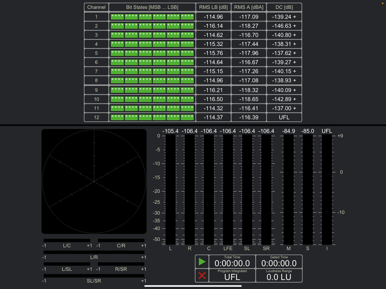386x289 pixels.
Task: Click the SL/SR correlation meter bar
Action: 94,276
